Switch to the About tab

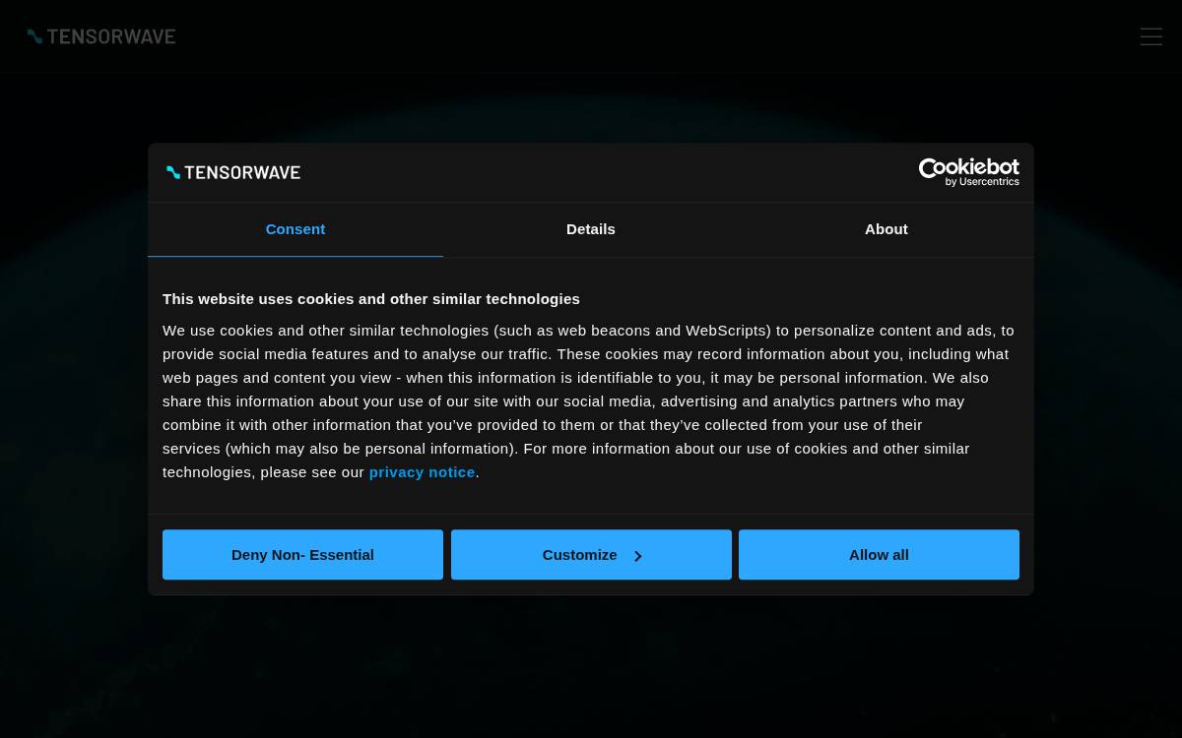point(886,229)
